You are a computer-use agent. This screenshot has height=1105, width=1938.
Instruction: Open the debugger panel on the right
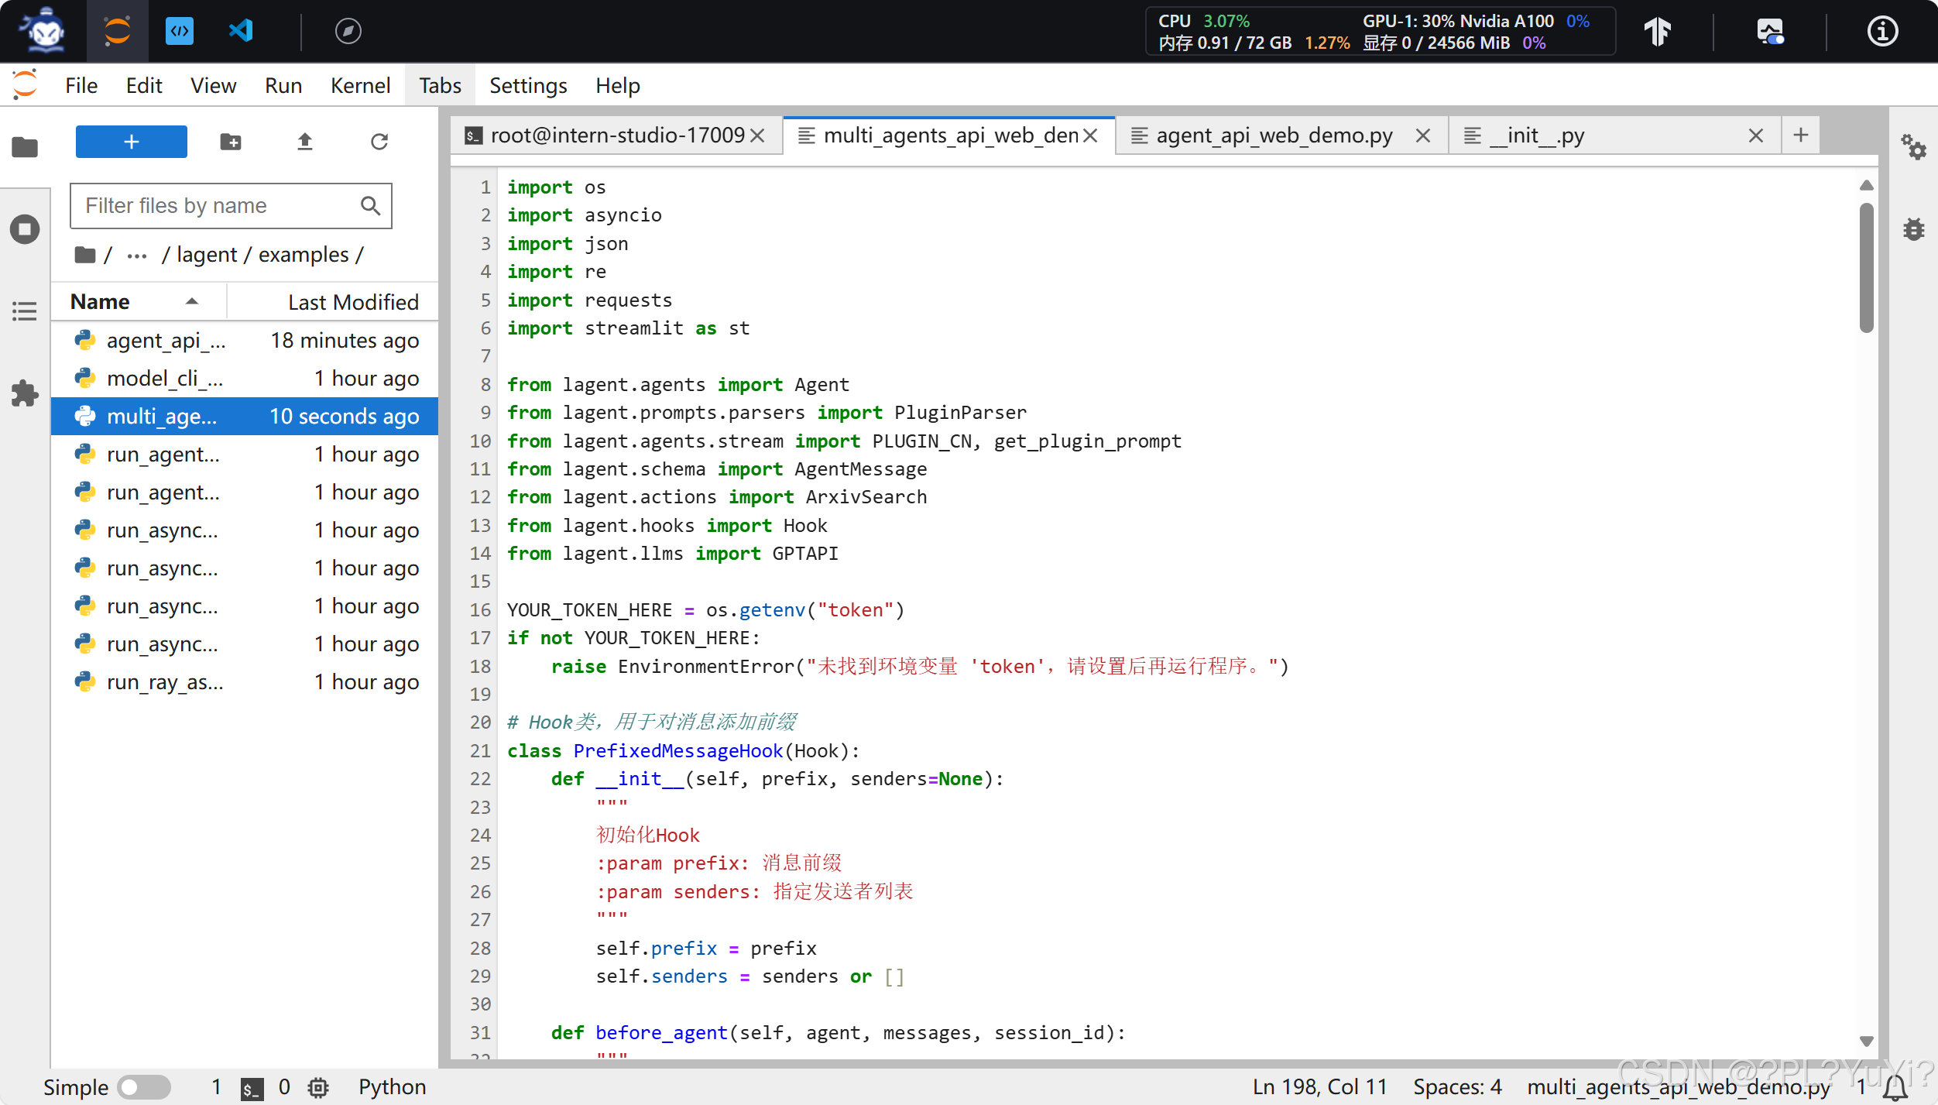[x=1912, y=229]
